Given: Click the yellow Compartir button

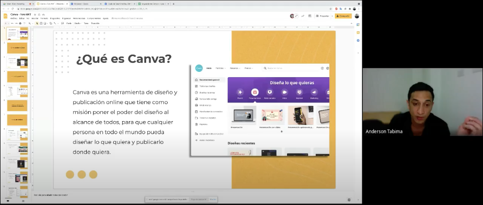Looking at the screenshot, I should coord(343,16).
